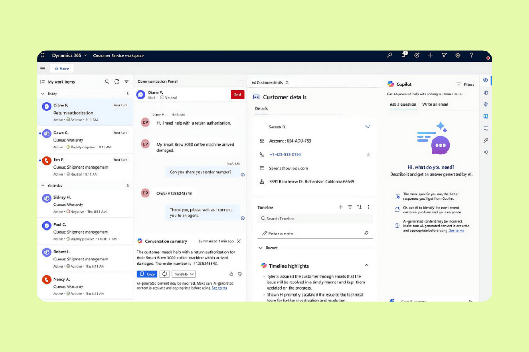This screenshot has height=352, width=529.
Task: Call the phone number +1-425-555-0154
Action: 285,154
